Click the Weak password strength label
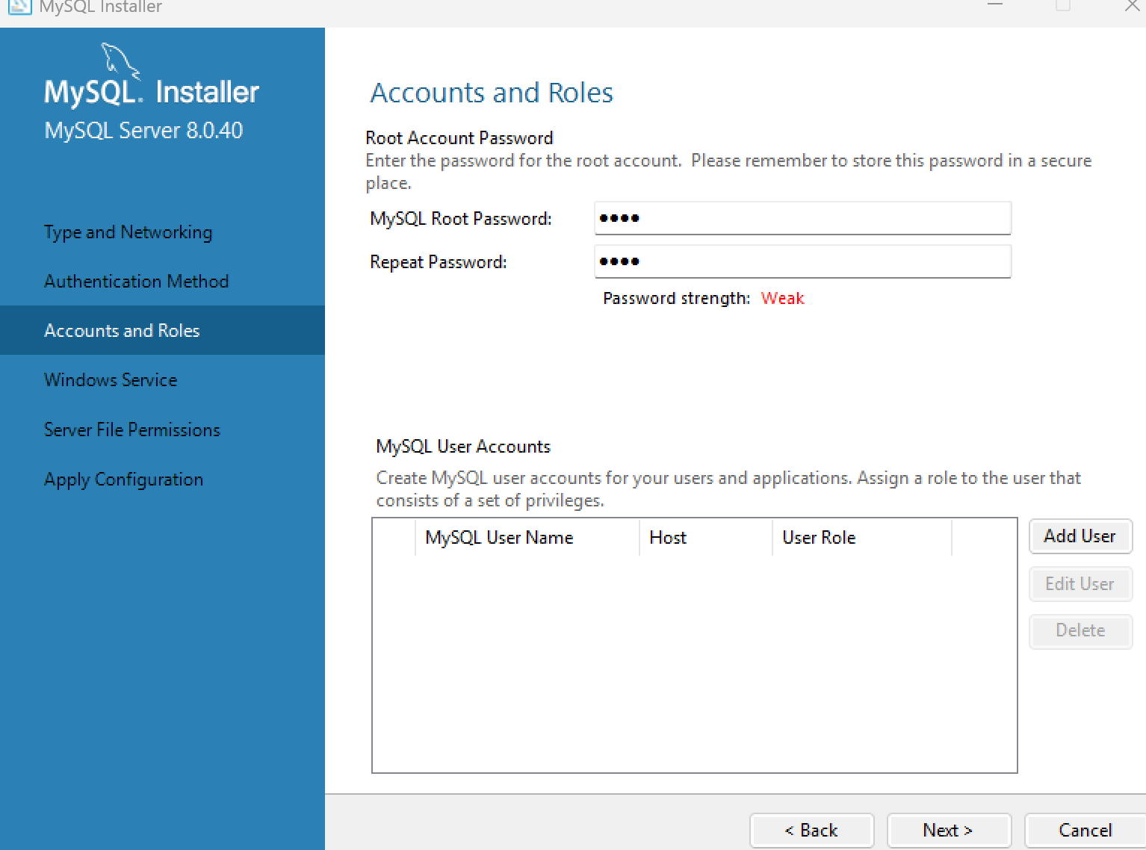 pyautogui.click(x=782, y=298)
